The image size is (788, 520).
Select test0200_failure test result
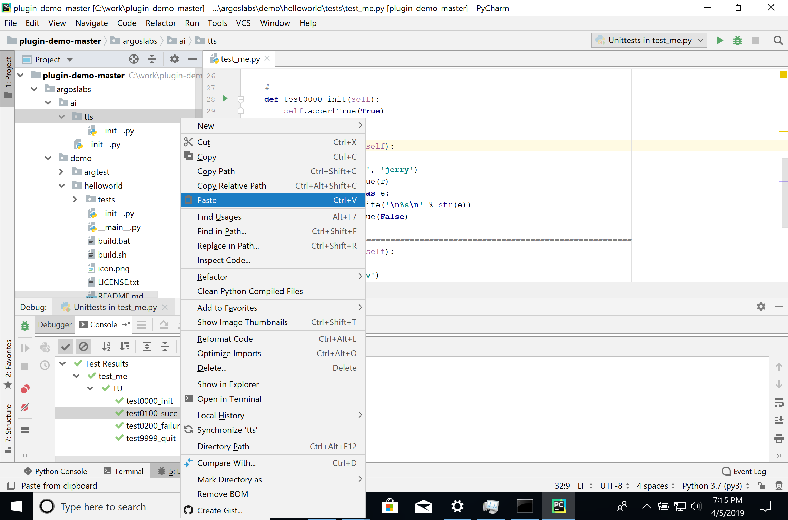pyautogui.click(x=152, y=426)
